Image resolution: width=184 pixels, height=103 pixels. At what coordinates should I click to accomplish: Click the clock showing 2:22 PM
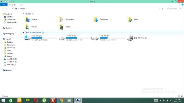tap(177, 99)
